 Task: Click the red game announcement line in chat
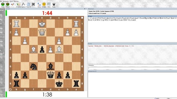111,46
